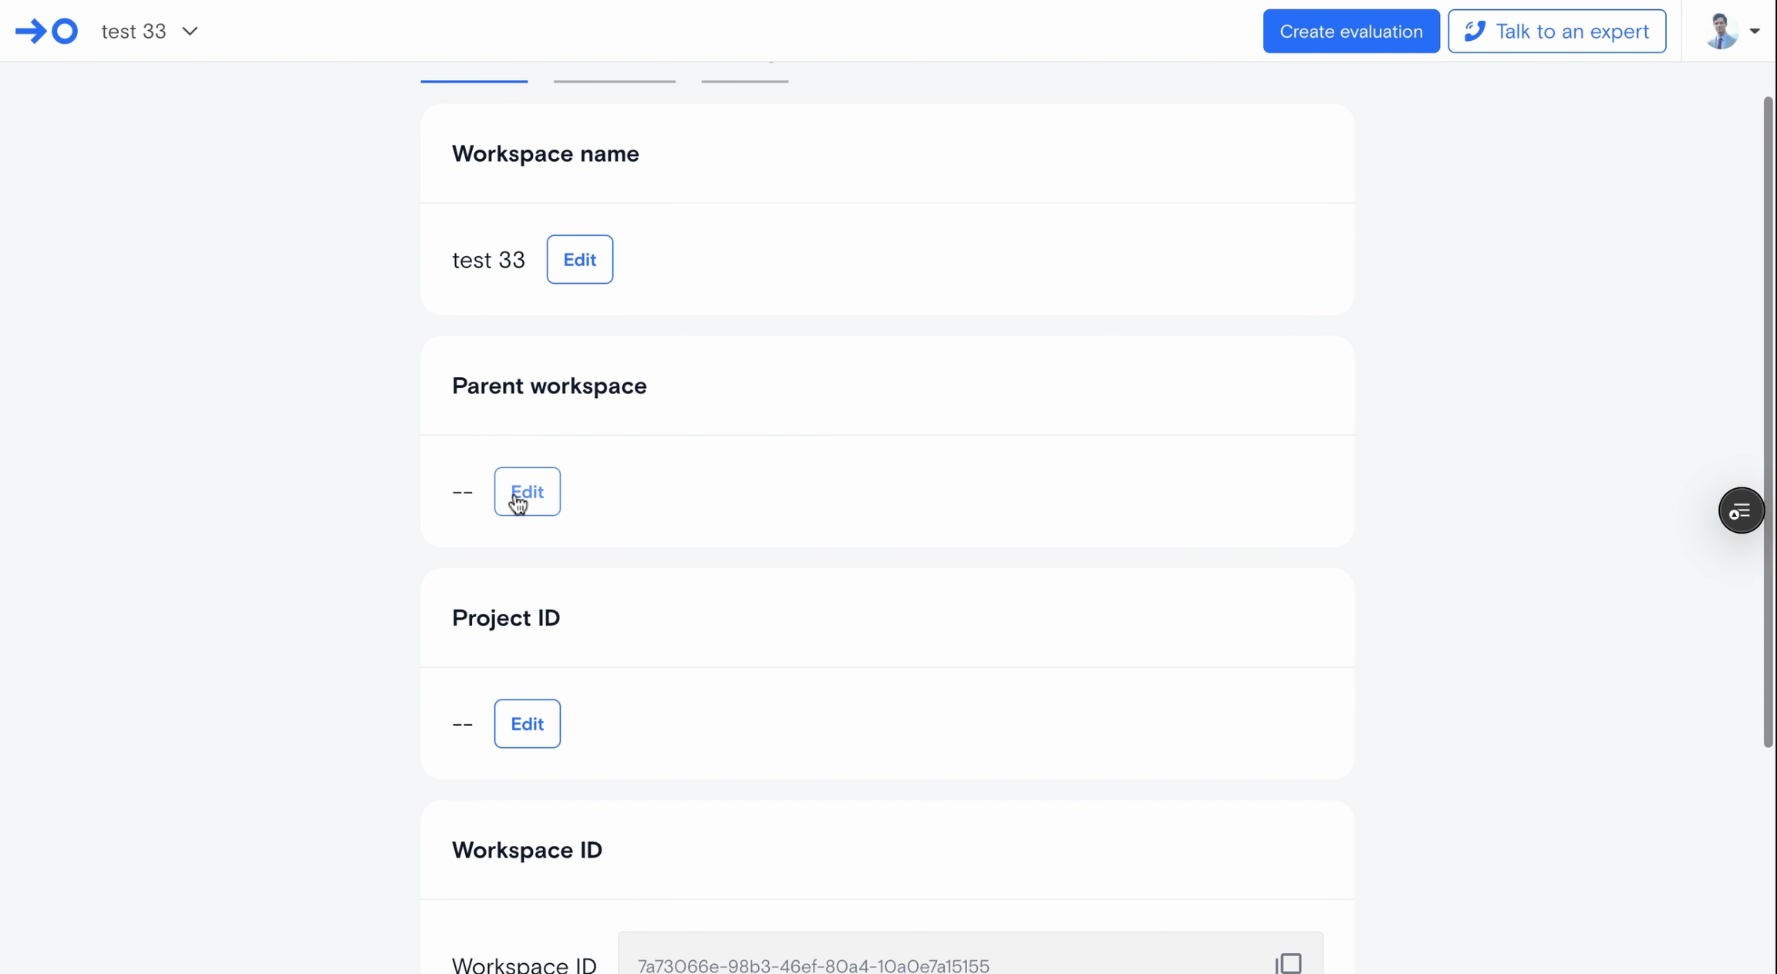Click the user profile avatar photo
1777x974 pixels.
click(1721, 32)
